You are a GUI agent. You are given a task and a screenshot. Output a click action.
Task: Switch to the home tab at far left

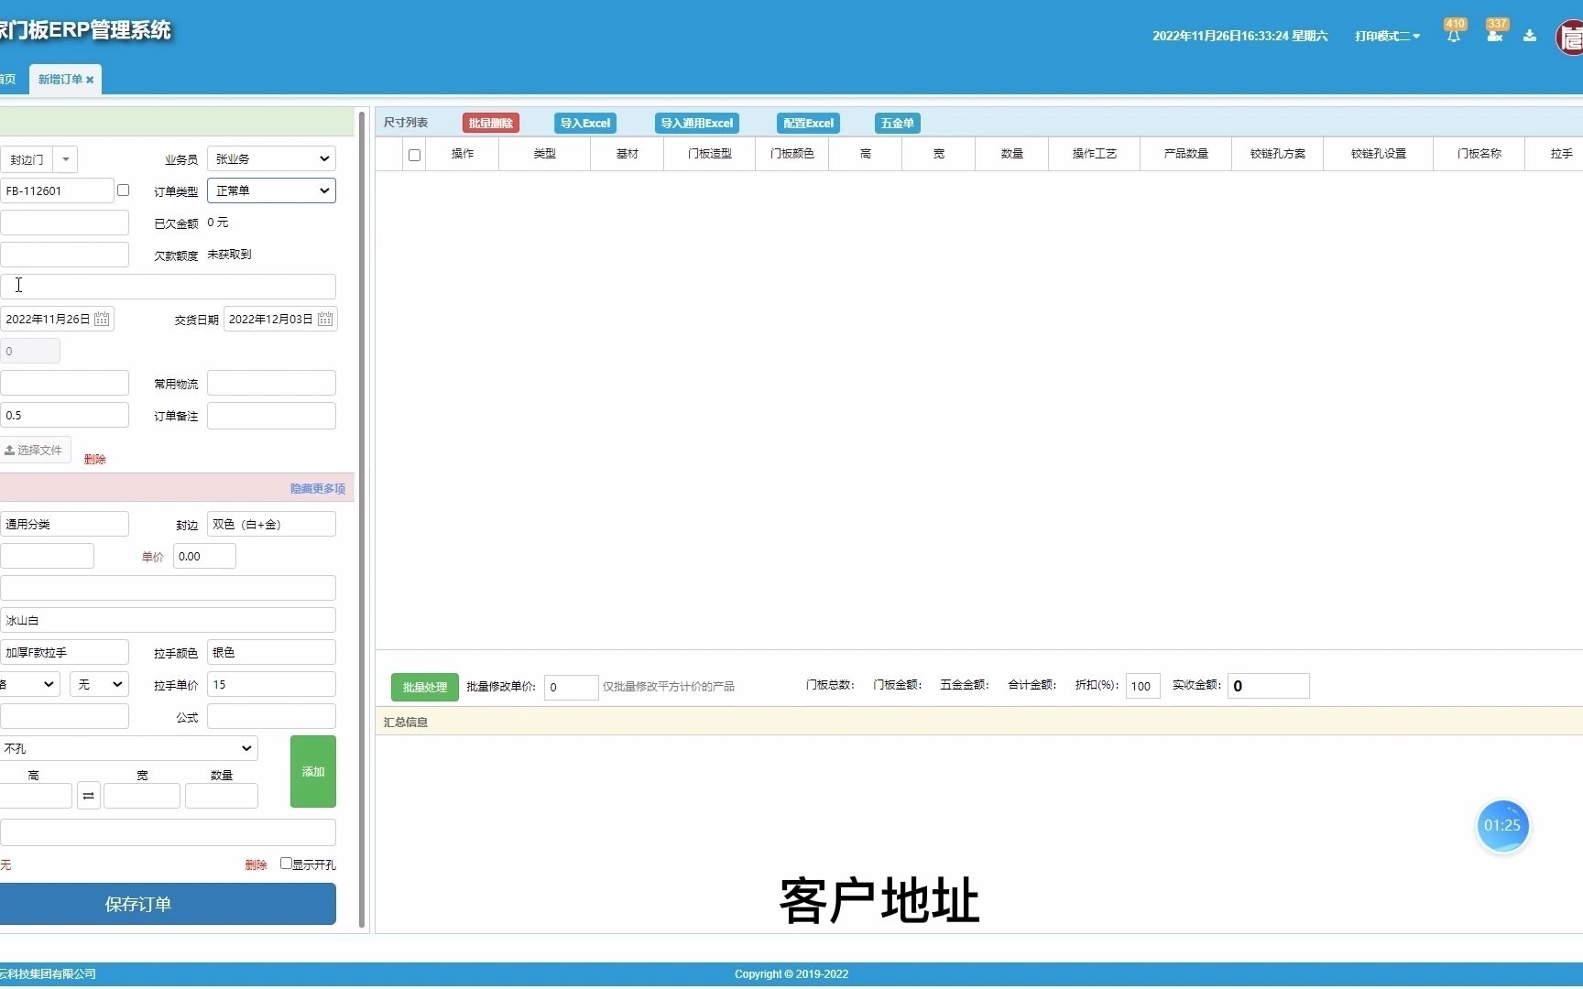pos(8,80)
